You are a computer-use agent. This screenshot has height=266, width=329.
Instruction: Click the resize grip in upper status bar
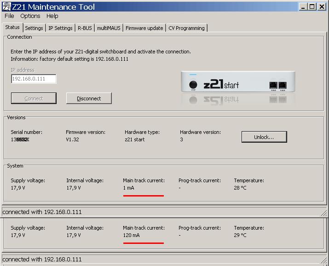[x=324, y=213]
